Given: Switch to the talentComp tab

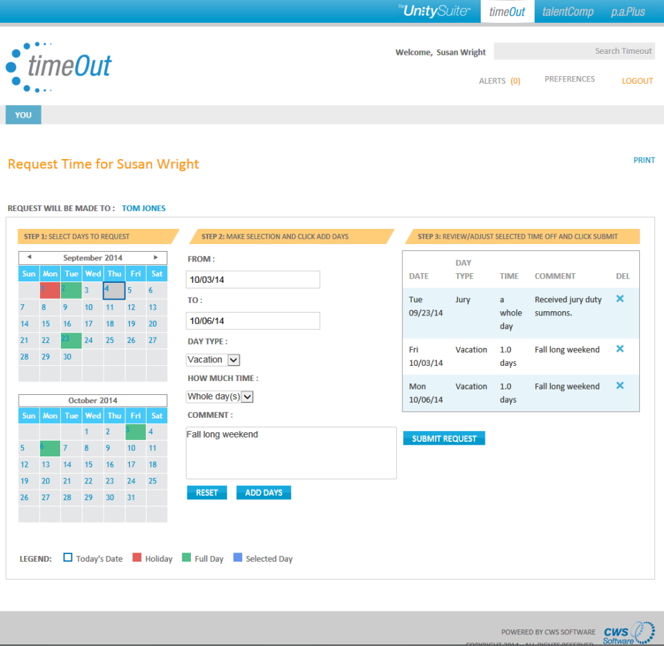Looking at the screenshot, I should coord(567,11).
